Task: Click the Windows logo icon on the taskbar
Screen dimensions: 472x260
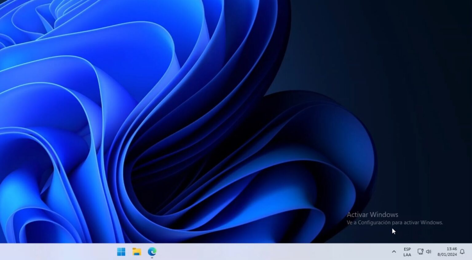Action: pyautogui.click(x=121, y=252)
